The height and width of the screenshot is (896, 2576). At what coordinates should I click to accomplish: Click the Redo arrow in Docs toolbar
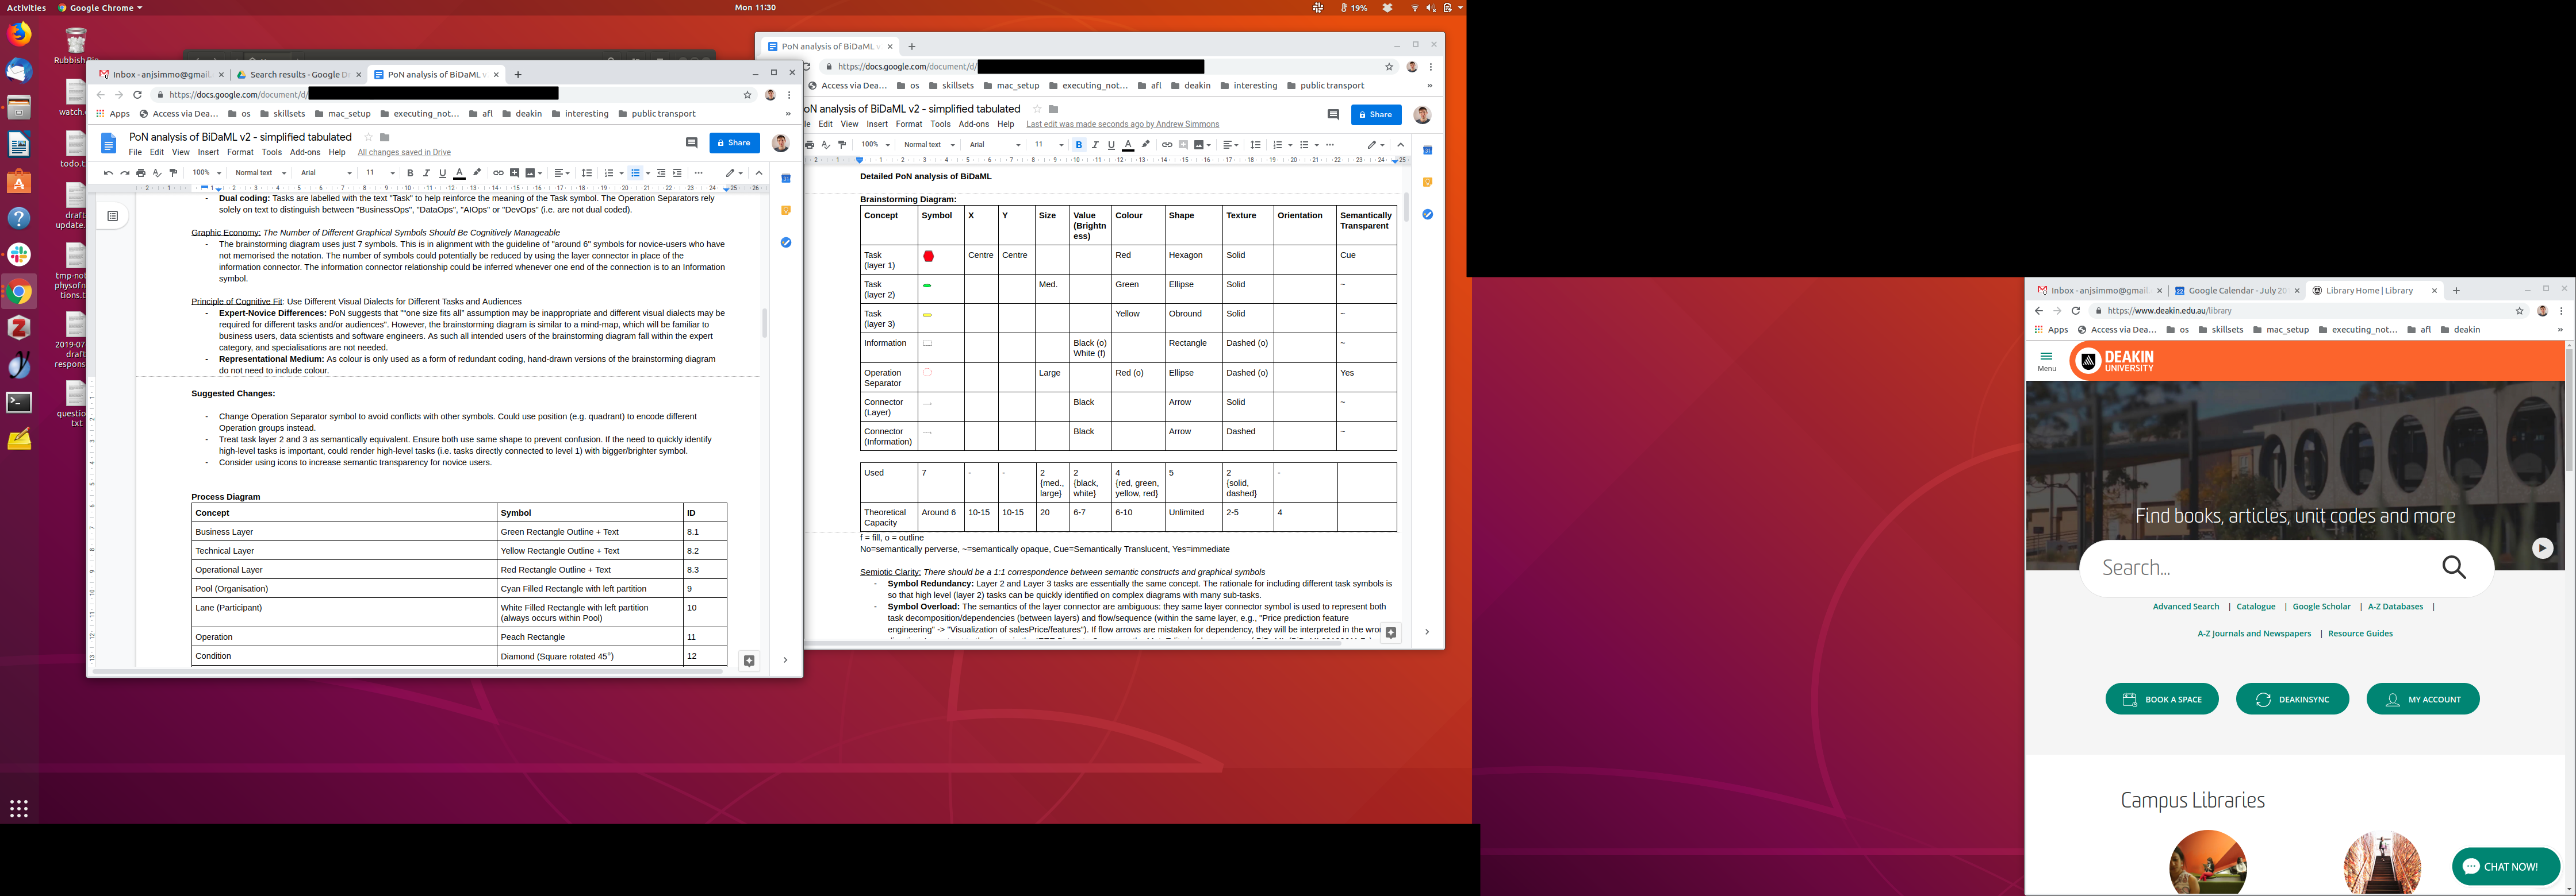(x=124, y=173)
